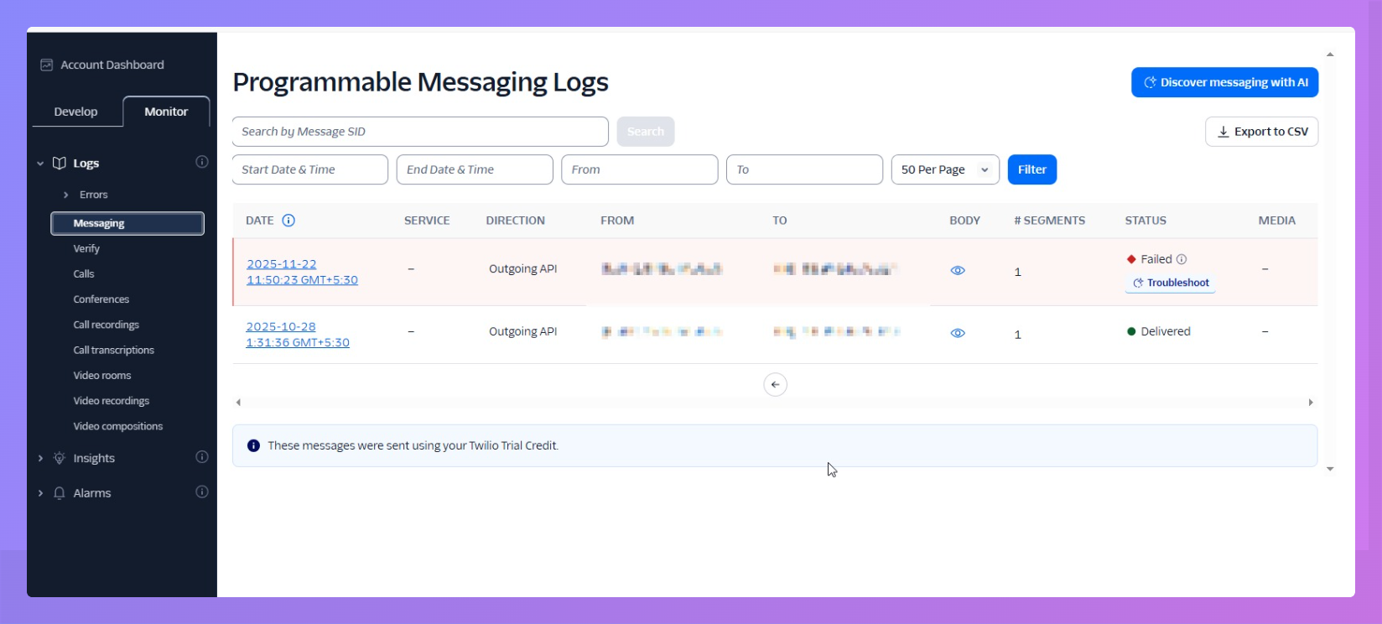Click the Search by Message SID field
Image resolution: width=1382 pixels, height=624 pixels.
[x=419, y=132]
